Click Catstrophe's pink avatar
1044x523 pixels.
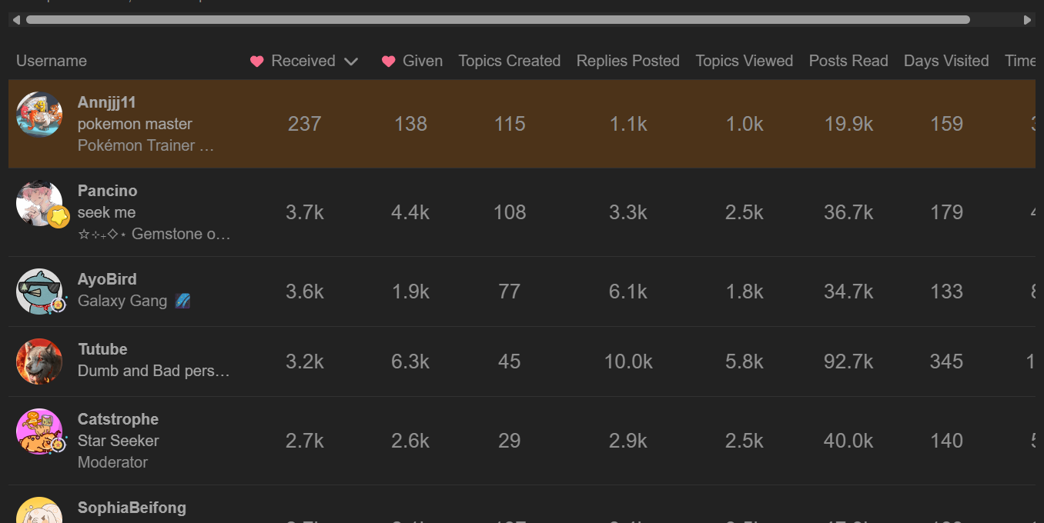(x=39, y=431)
